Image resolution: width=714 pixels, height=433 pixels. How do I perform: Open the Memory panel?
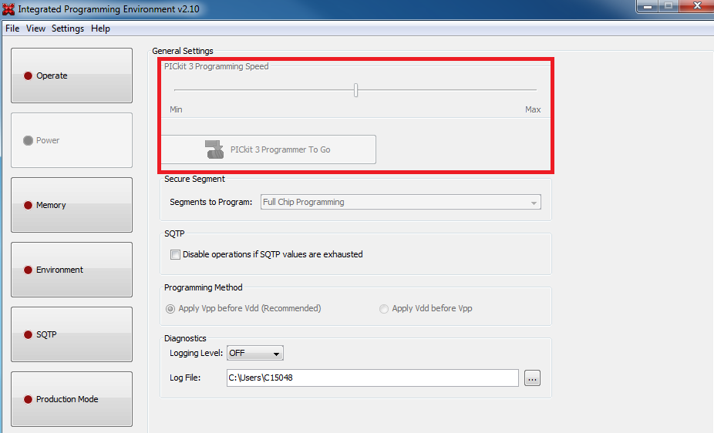72,205
